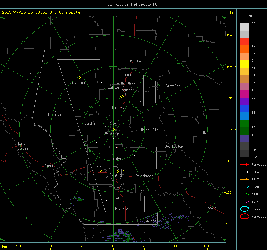
Task: Click the Lake Louise label
Action: pyautogui.click(x=23, y=146)
